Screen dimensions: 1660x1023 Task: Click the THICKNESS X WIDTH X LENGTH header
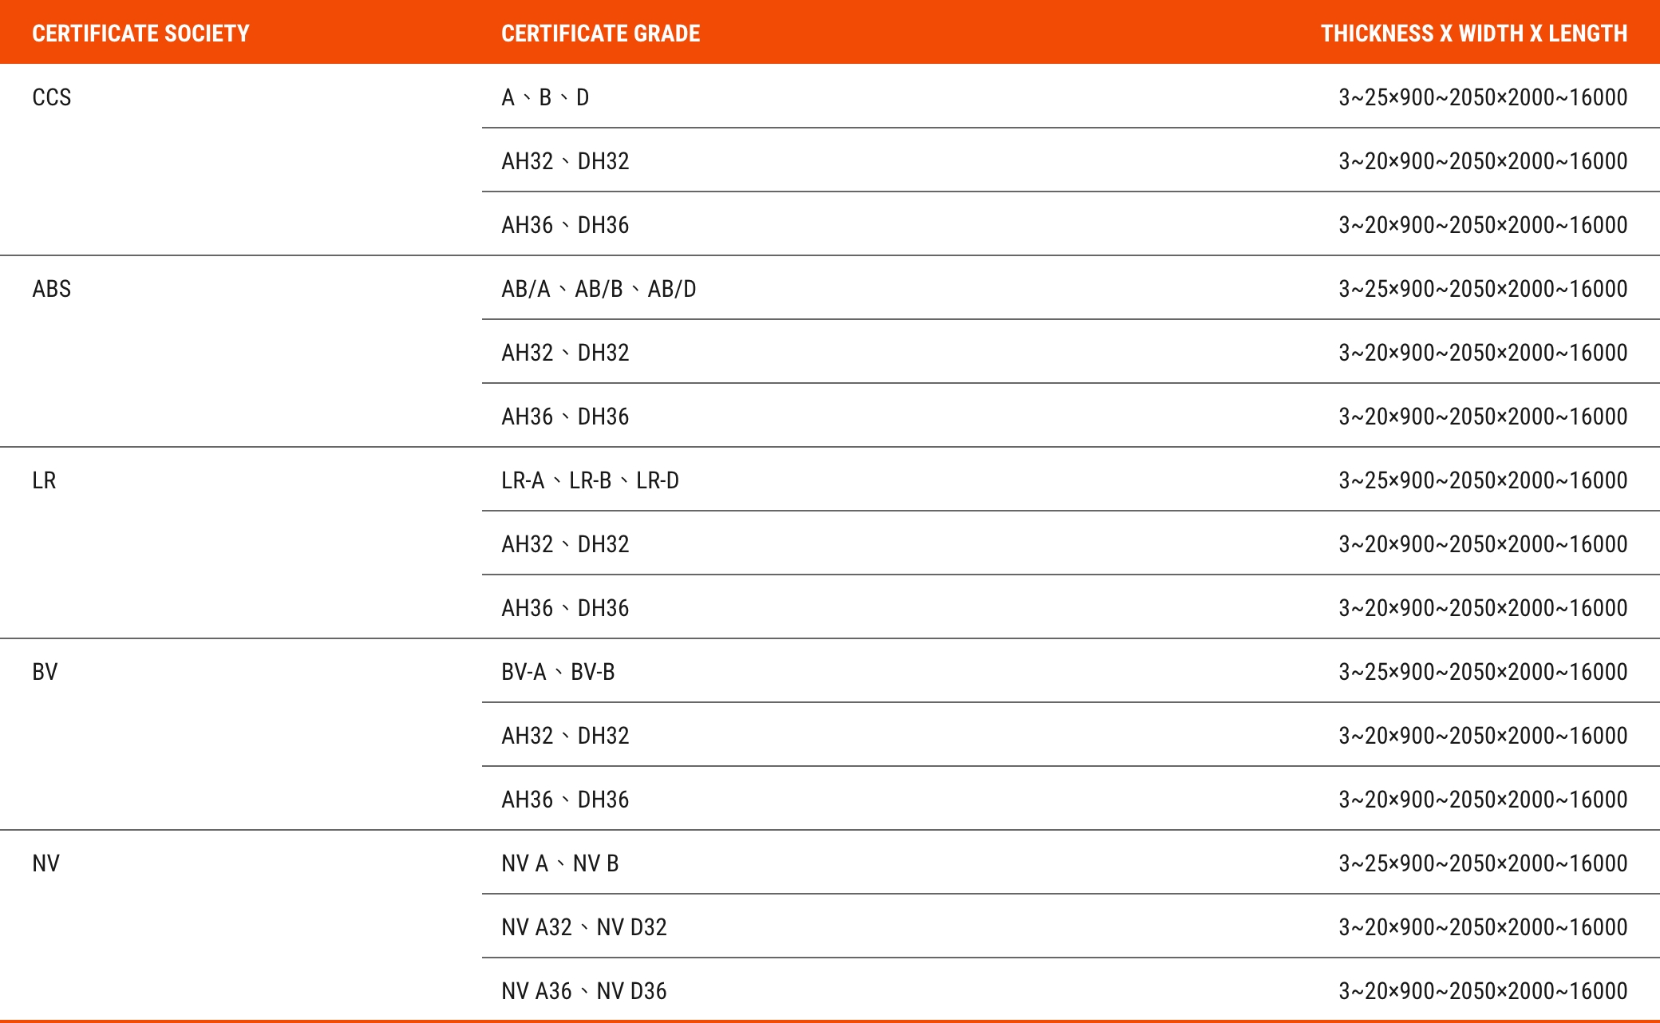click(x=1473, y=34)
